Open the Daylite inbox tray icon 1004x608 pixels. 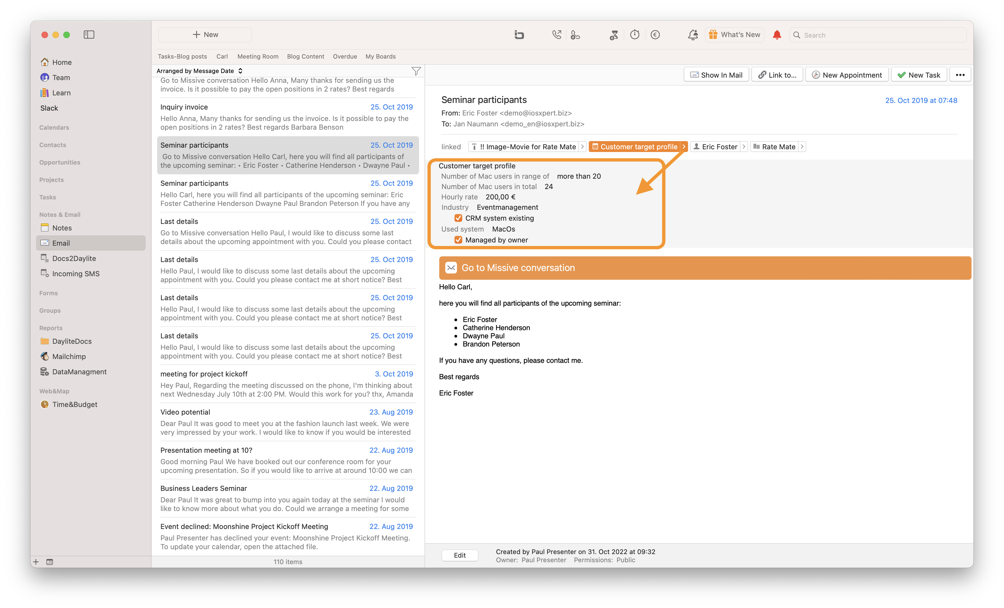click(x=519, y=35)
